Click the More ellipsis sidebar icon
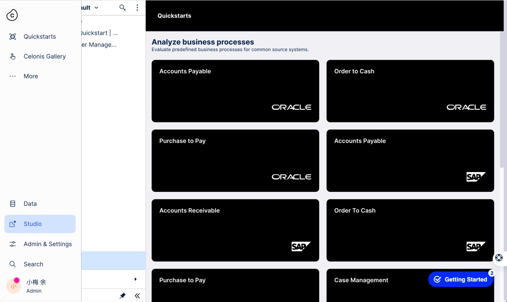The height and width of the screenshot is (302, 507). (x=13, y=76)
